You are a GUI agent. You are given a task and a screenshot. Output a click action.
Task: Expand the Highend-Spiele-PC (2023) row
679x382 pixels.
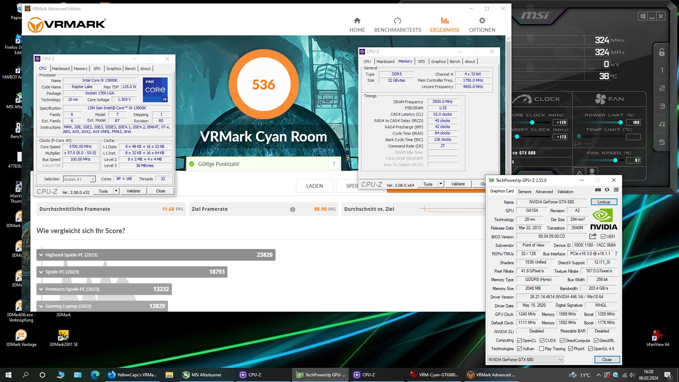click(156, 255)
